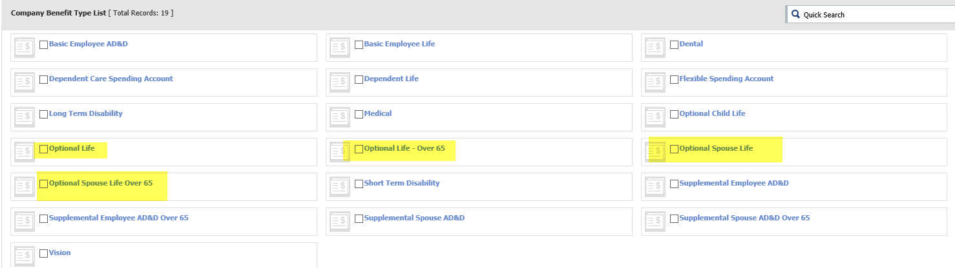Check the Long Term Disability checkbox
Image resolution: width=955 pixels, height=268 pixels.
coord(44,114)
